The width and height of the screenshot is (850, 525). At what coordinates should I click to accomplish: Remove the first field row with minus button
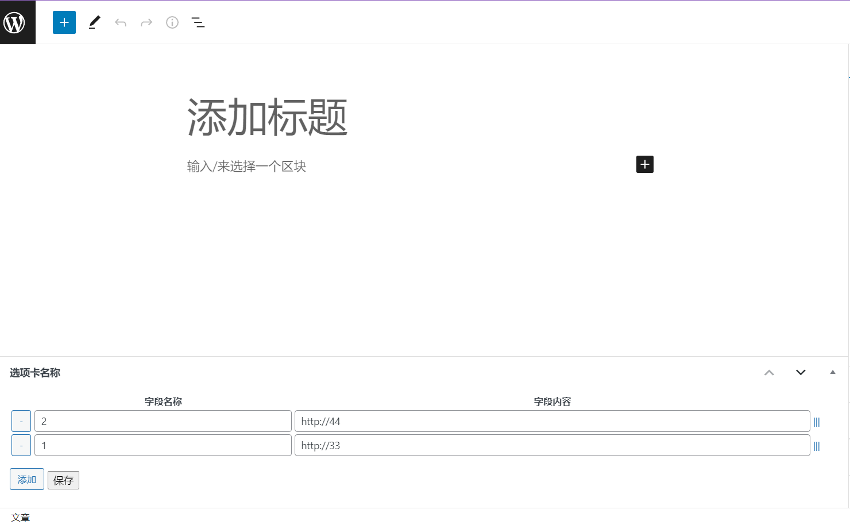coord(21,422)
